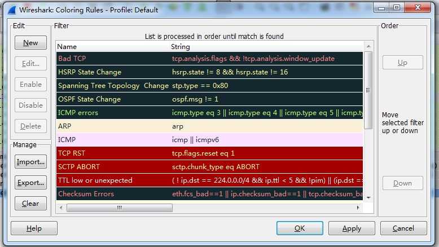
Task: Click the horizontal scrollbar thumb
Action: [120, 208]
